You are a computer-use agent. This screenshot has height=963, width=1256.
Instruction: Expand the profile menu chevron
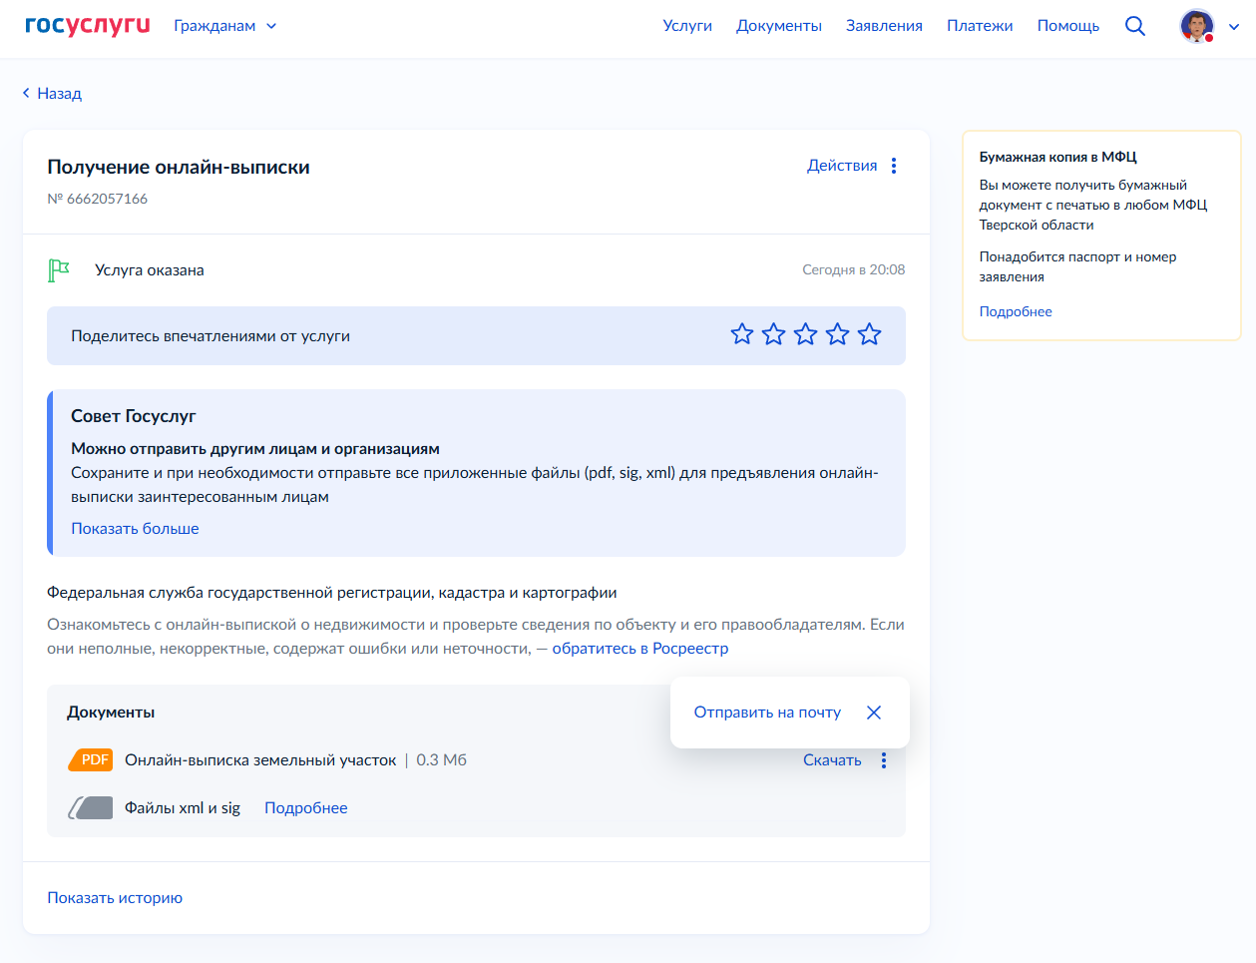[x=1234, y=27]
